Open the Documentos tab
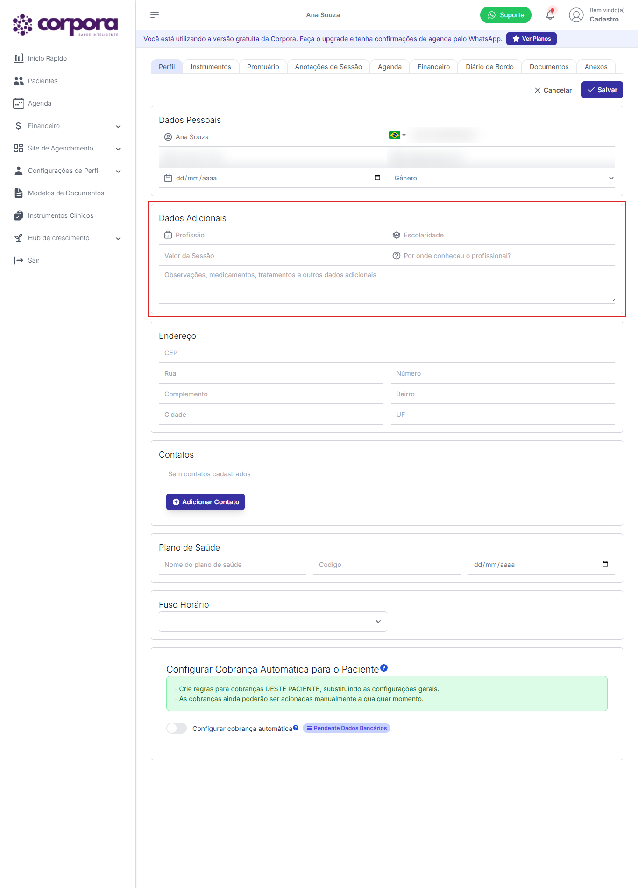The height and width of the screenshot is (888, 638). coord(549,67)
